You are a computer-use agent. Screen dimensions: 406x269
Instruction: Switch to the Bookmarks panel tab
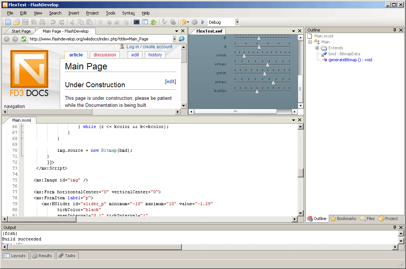[x=343, y=219]
